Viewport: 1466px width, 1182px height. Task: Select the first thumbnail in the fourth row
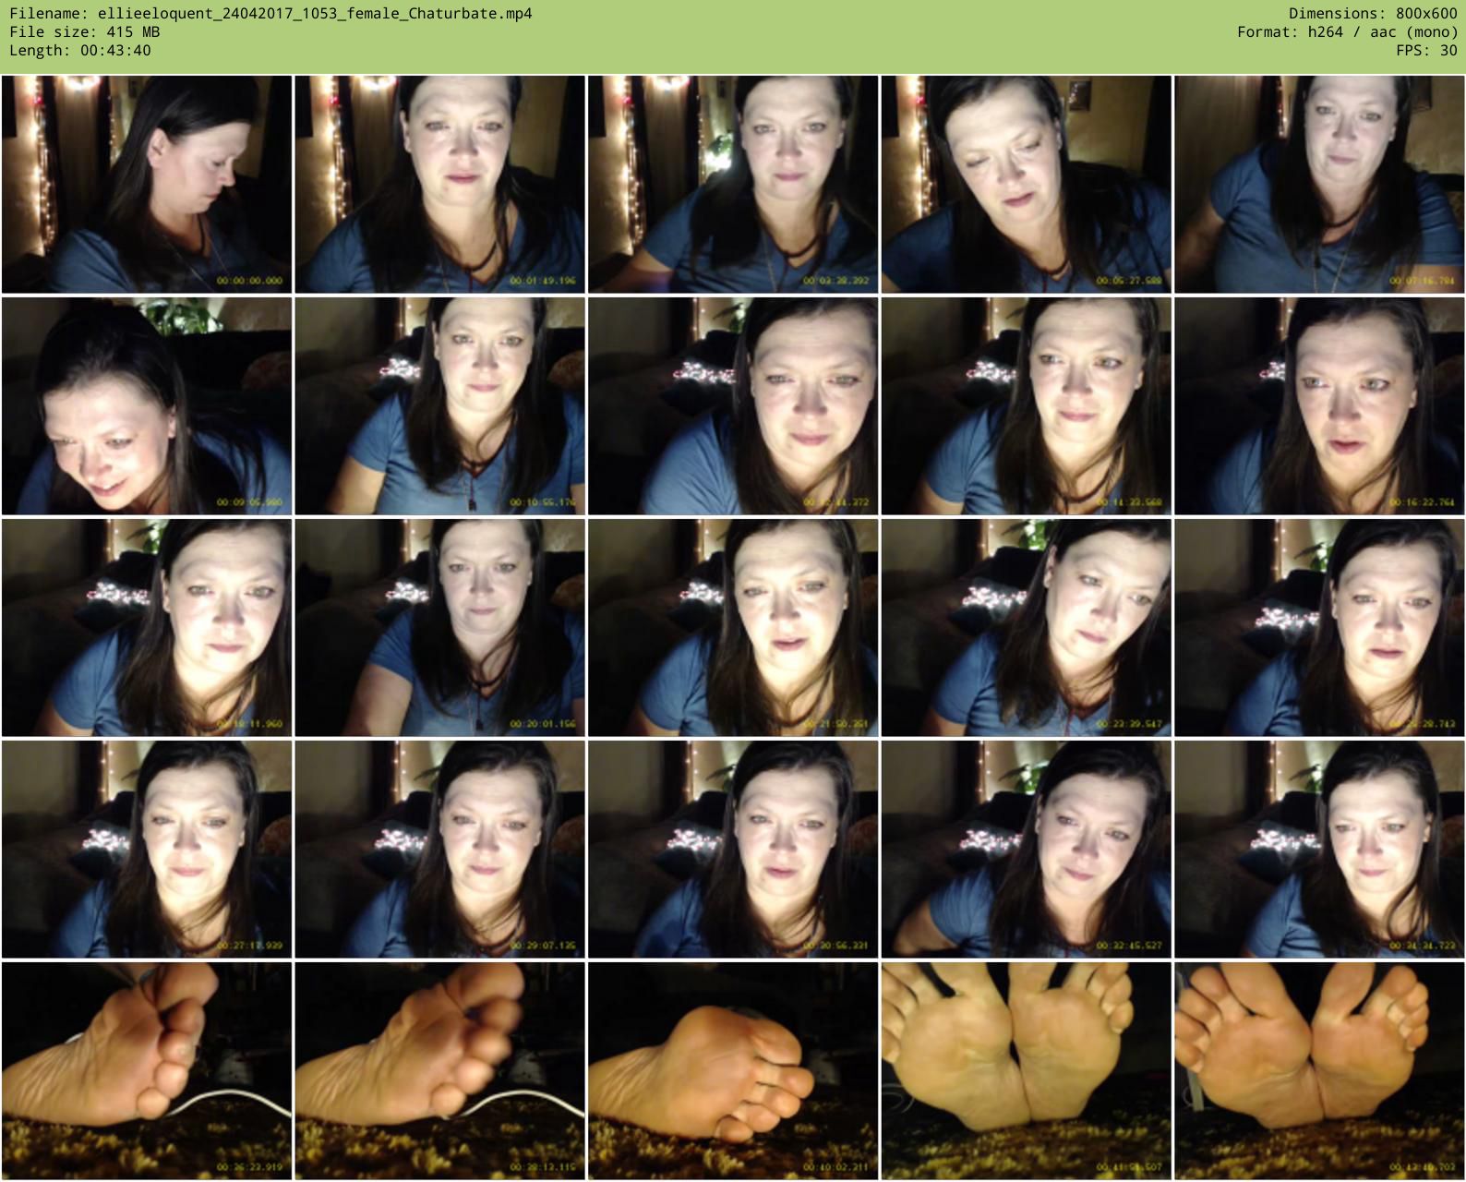pyautogui.click(x=147, y=850)
